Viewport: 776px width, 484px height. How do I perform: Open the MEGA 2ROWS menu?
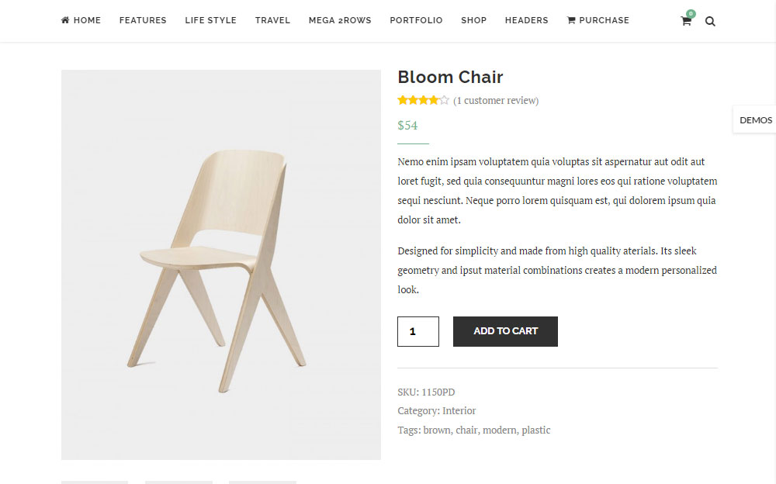coord(339,20)
